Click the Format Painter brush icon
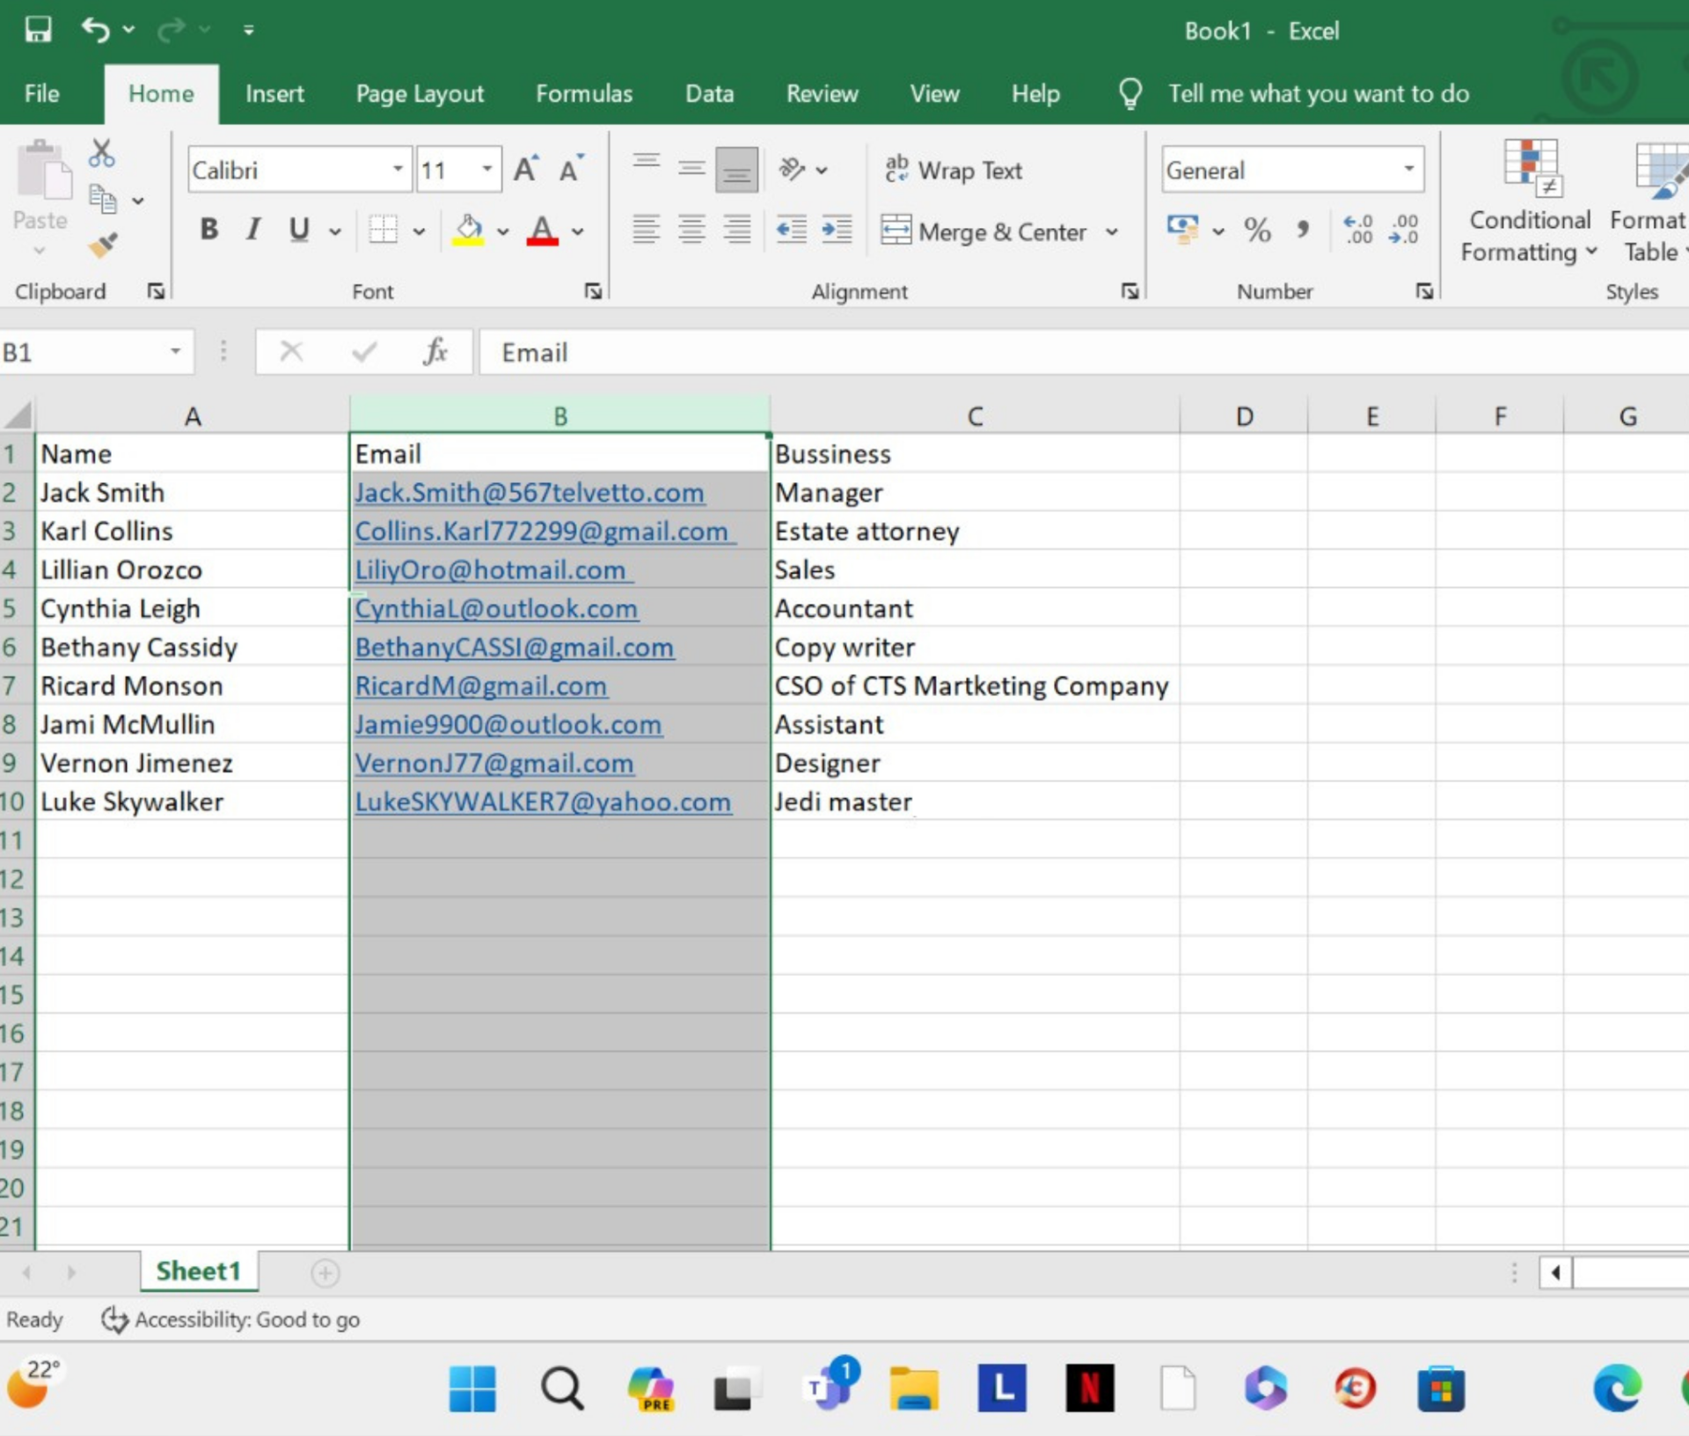The image size is (1689, 1436). pyautogui.click(x=104, y=245)
